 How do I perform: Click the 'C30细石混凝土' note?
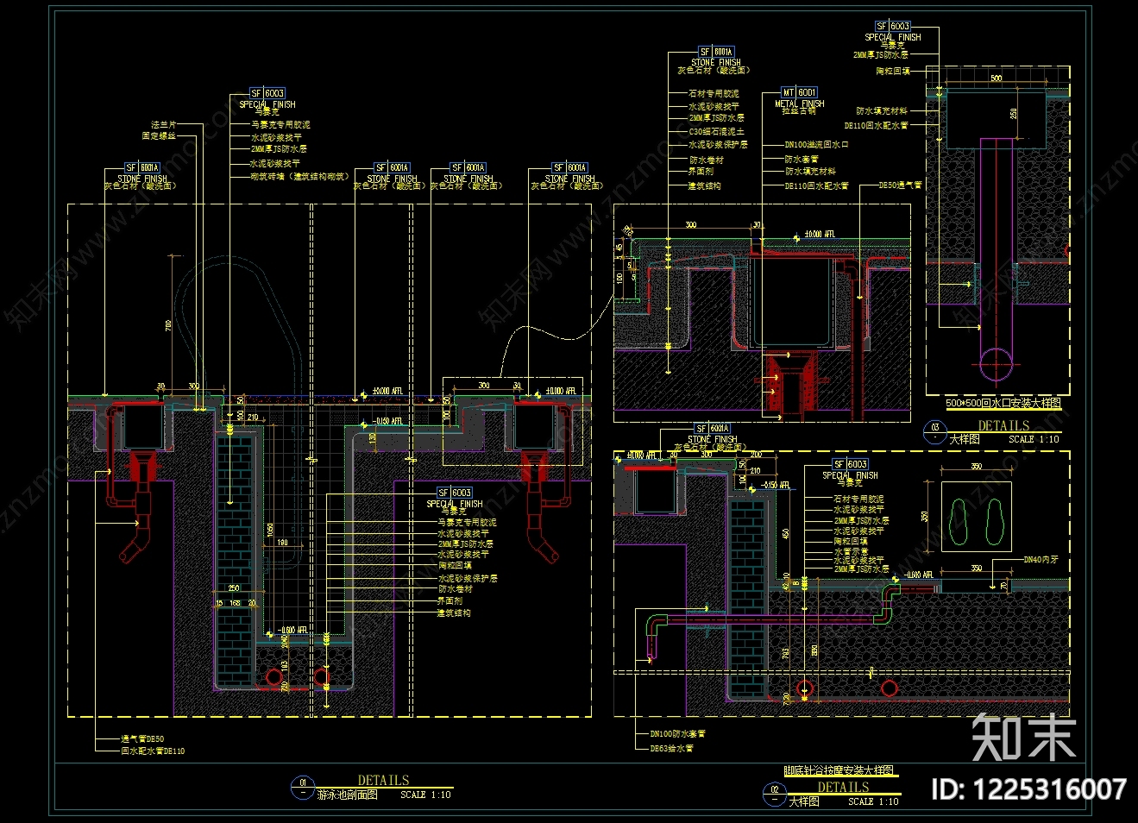pyautogui.click(x=716, y=132)
